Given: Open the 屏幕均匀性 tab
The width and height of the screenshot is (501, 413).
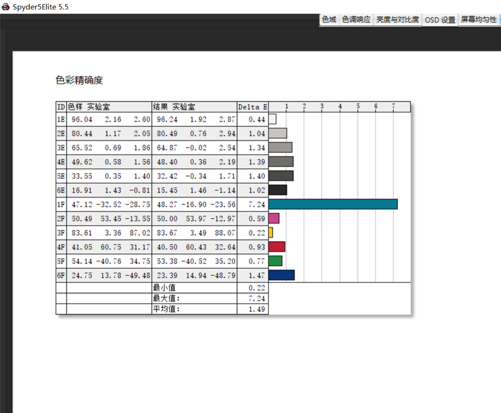Looking at the screenshot, I should coord(478,20).
